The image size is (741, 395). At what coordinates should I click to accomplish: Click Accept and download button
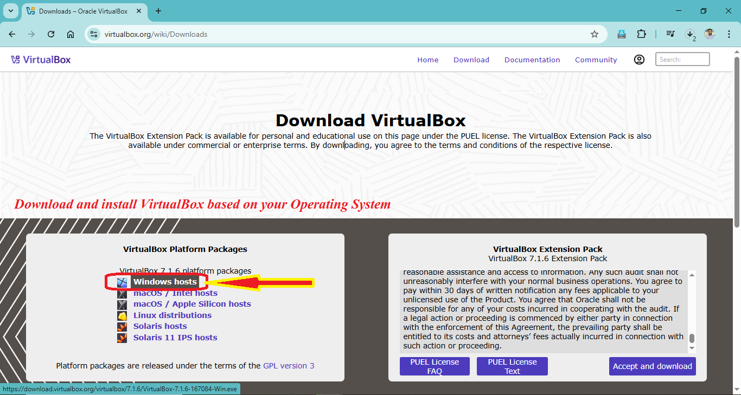click(653, 366)
